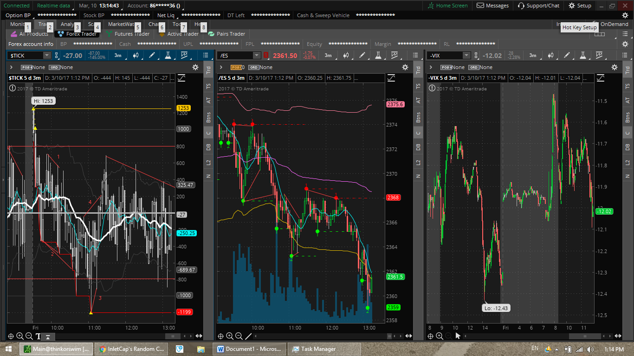Screen dimensions: 634x356
Task: Open the -VIX symbol dropdown
Action: (467, 56)
